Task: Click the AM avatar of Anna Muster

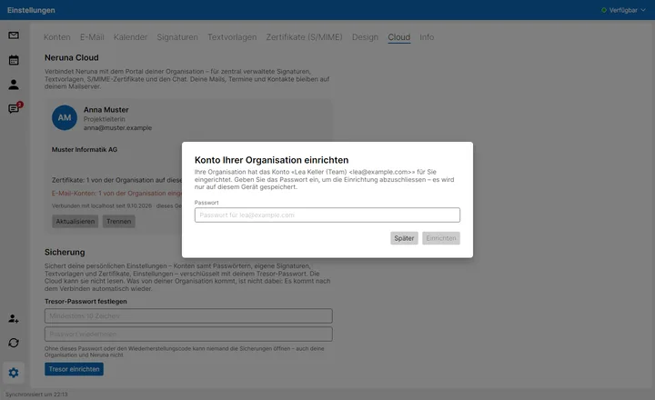Action: point(65,118)
